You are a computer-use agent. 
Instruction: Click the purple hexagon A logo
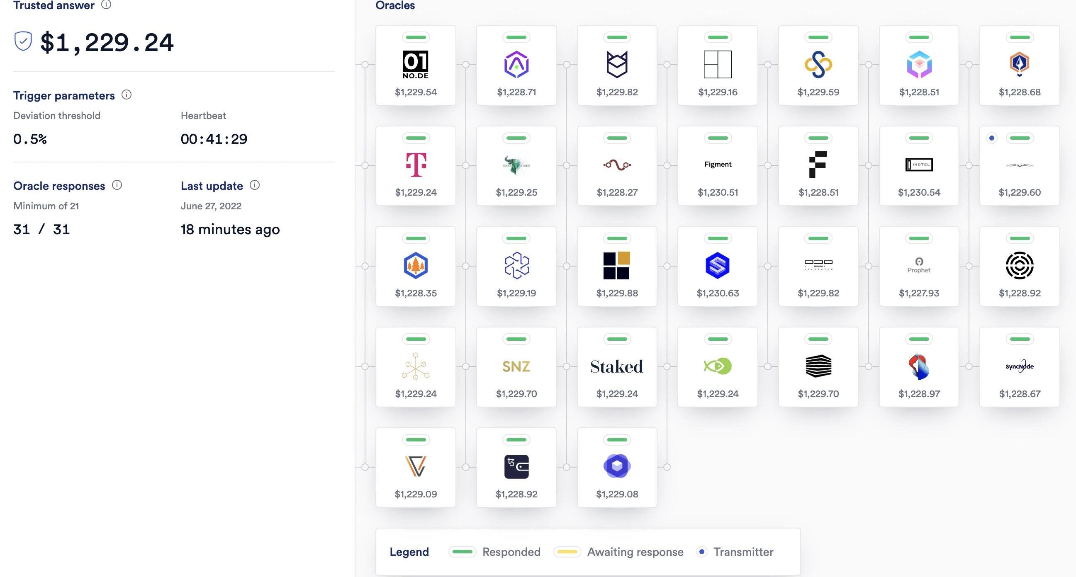[516, 64]
